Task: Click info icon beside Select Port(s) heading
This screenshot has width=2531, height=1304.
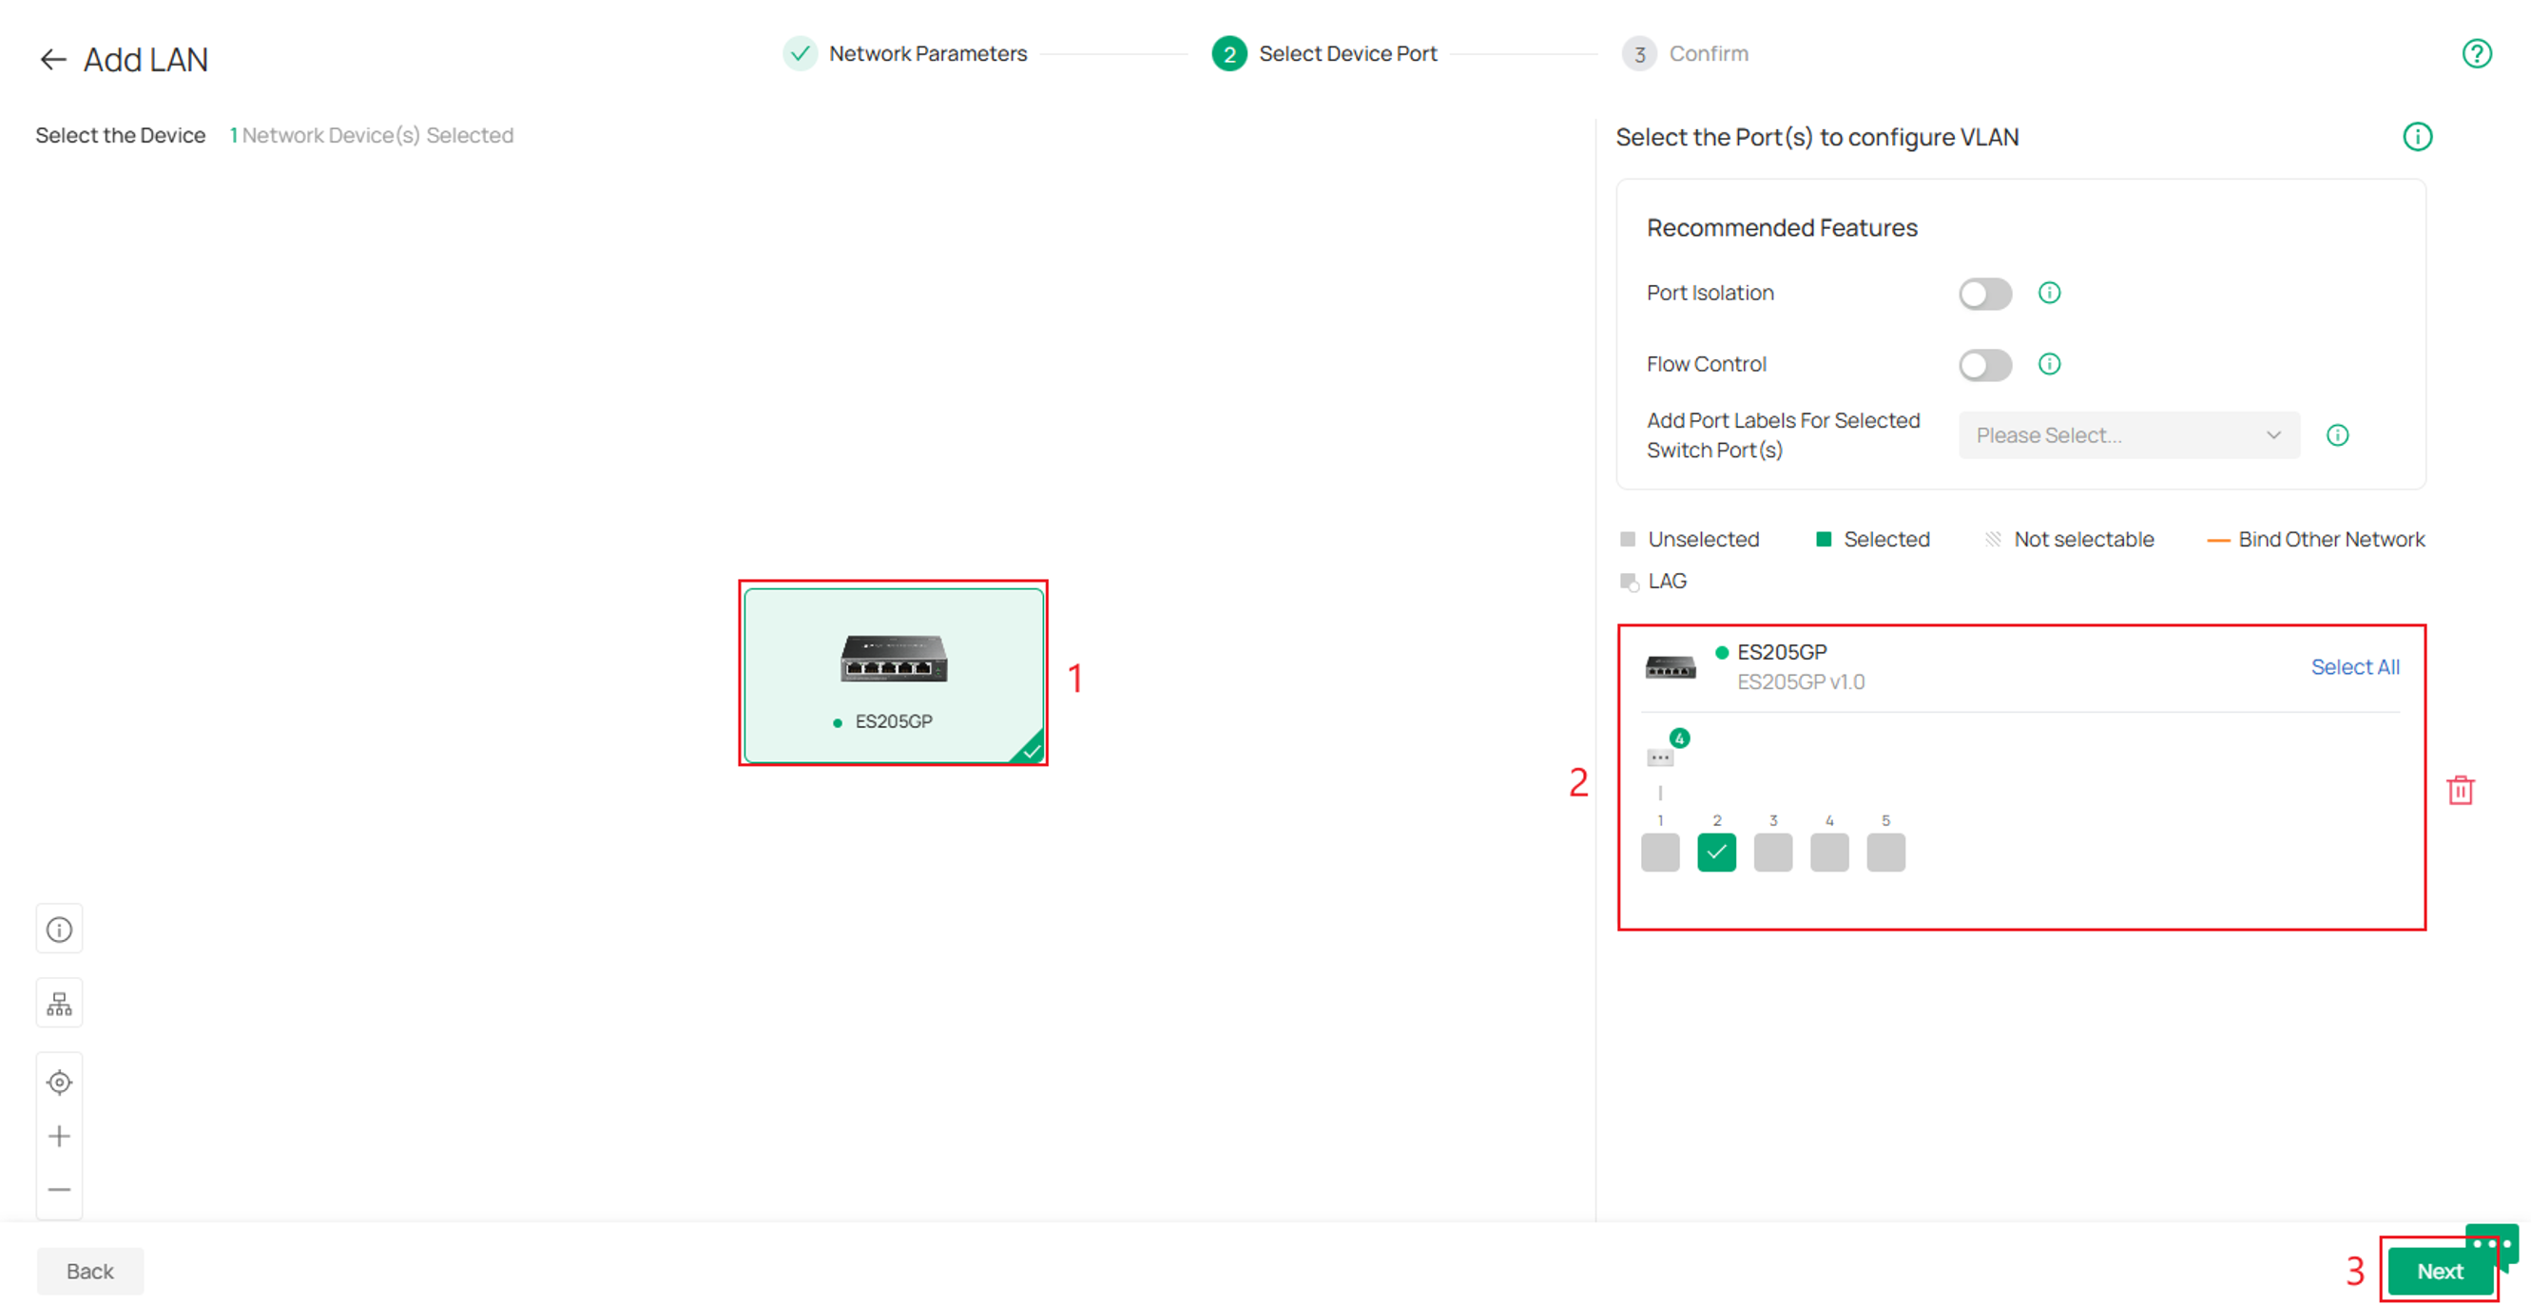Action: coord(2417,137)
